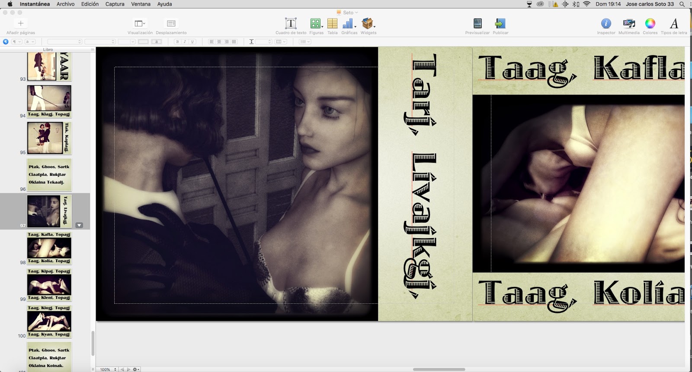Select page 94 thumbnail
Screen dimensions: 692x372
[49, 101]
